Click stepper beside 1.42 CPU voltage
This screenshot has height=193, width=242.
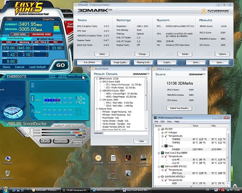click(16, 55)
